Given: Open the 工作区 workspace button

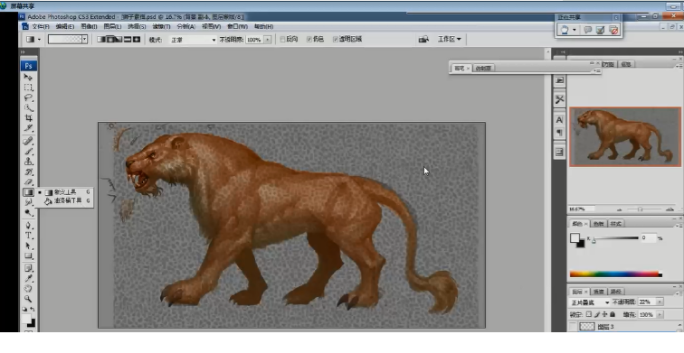Looking at the screenshot, I should pos(450,39).
